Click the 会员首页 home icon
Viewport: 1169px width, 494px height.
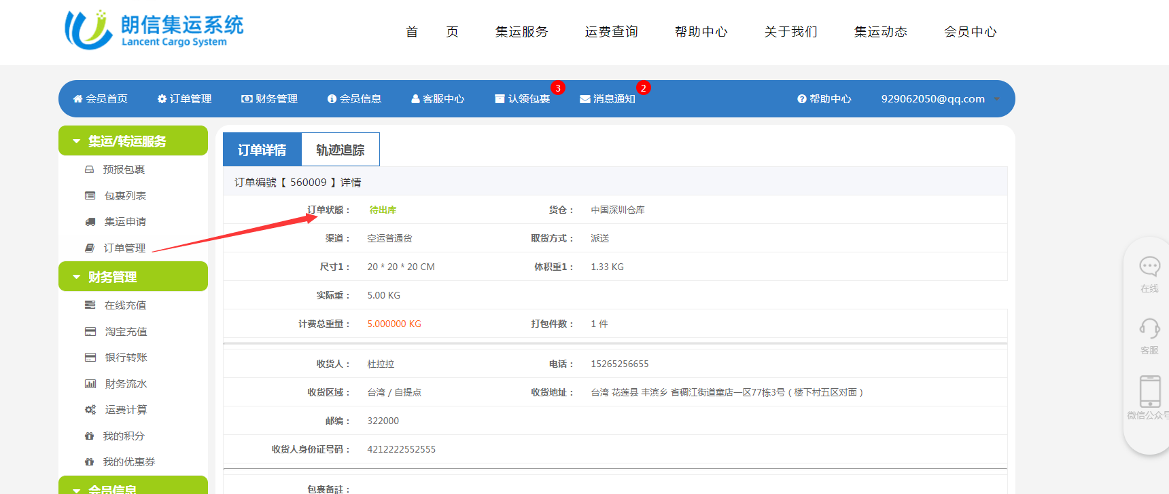click(77, 99)
